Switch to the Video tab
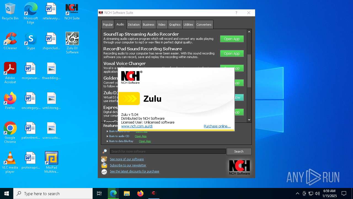The width and height of the screenshot is (353, 199). pos(162,25)
